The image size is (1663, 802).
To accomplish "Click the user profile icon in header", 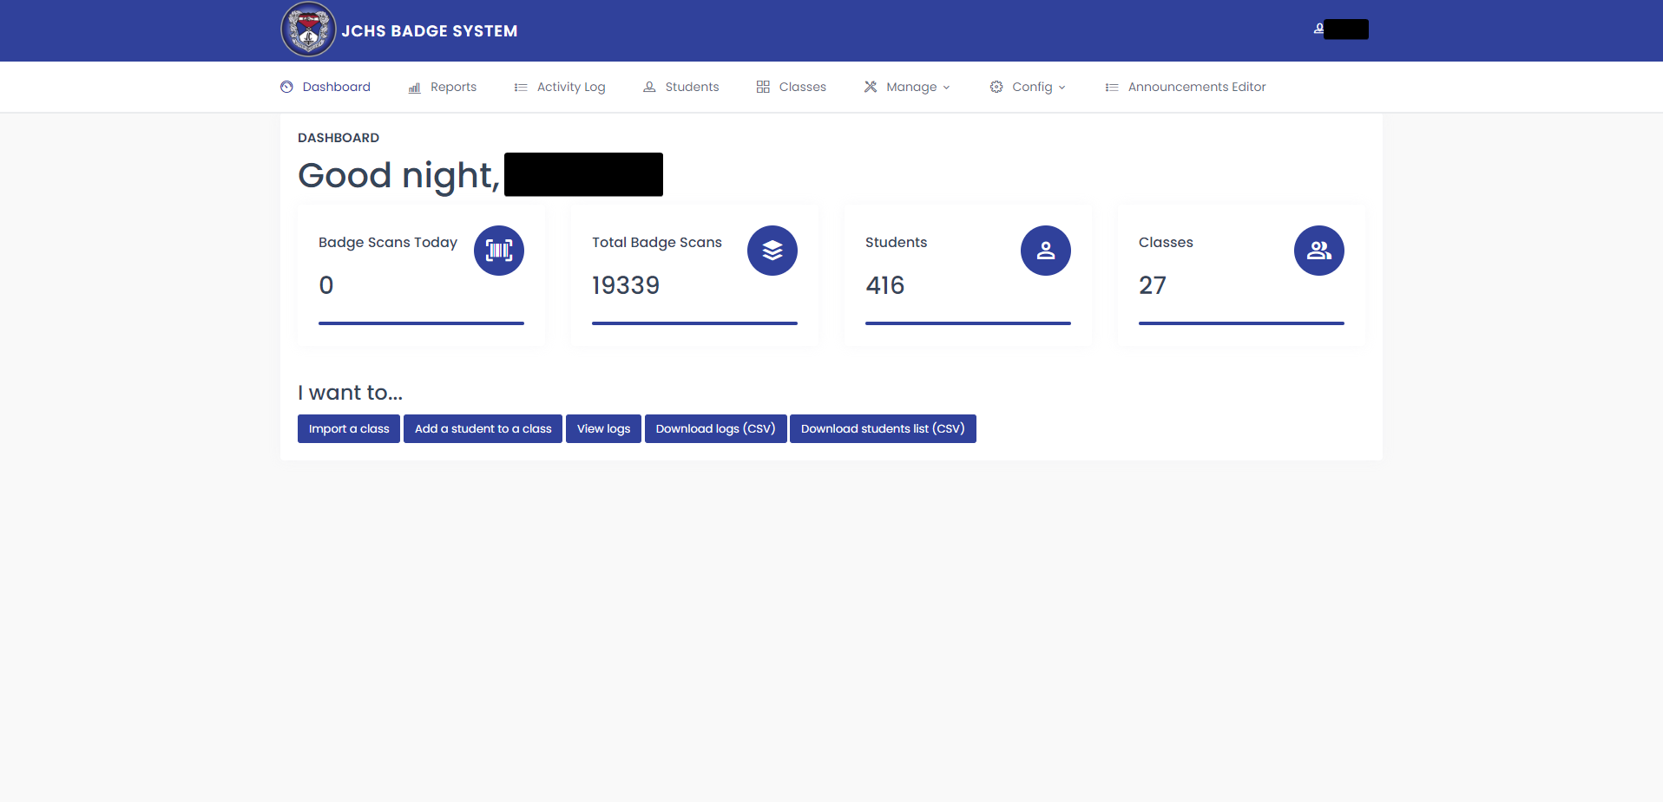I will [1318, 29].
